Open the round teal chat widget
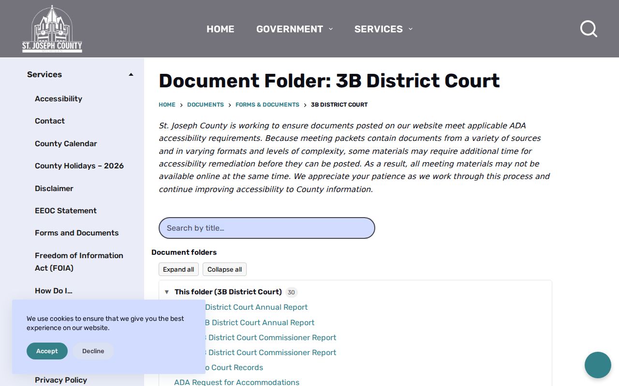The width and height of the screenshot is (619, 386). [598, 365]
